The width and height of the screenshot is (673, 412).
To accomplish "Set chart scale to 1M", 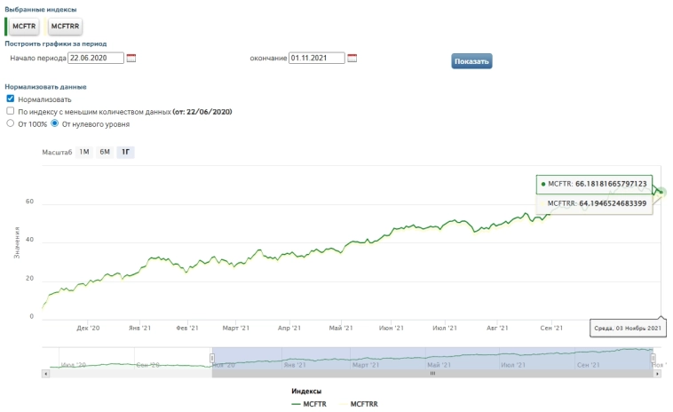I will (x=84, y=152).
